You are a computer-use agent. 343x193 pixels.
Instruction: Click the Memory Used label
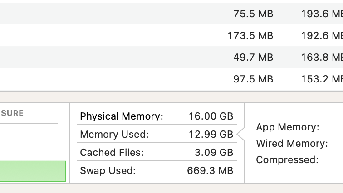click(114, 135)
